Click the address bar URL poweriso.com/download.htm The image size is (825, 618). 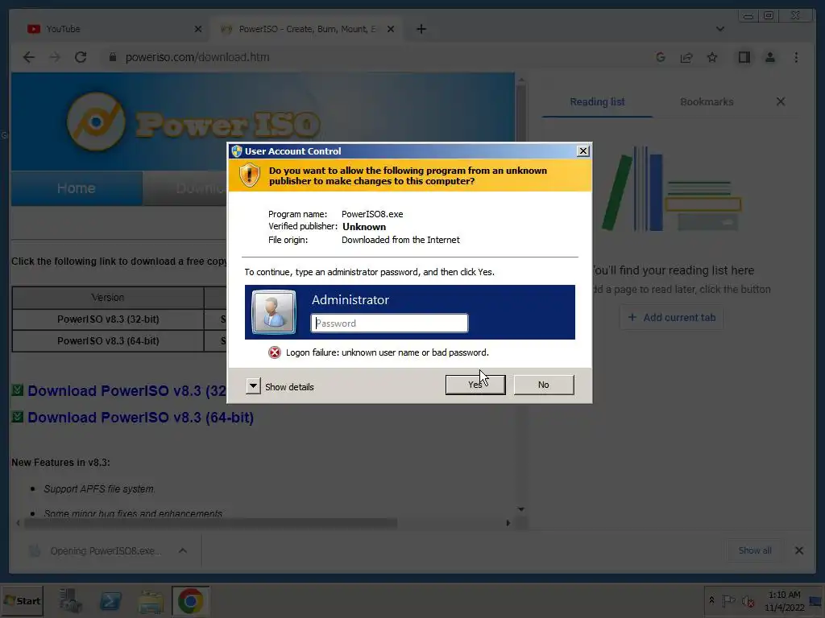[197, 57]
